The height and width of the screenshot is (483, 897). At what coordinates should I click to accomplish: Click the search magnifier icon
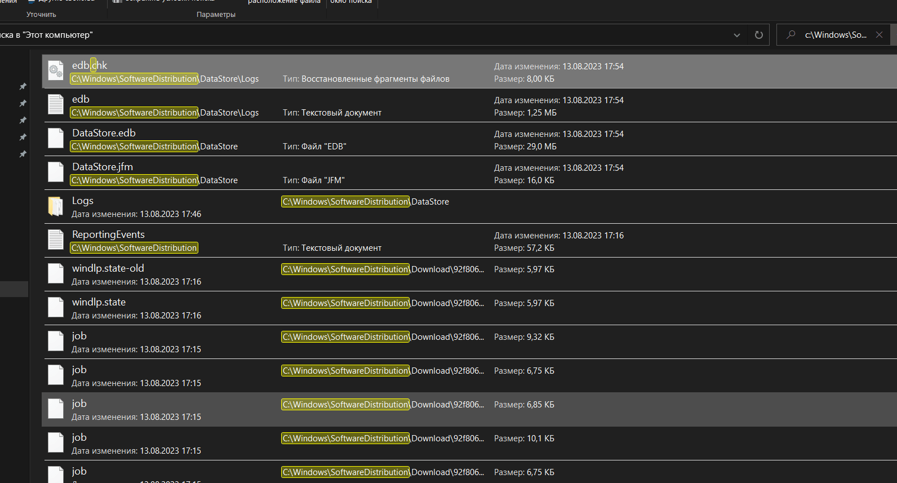(x=791, y=34)
